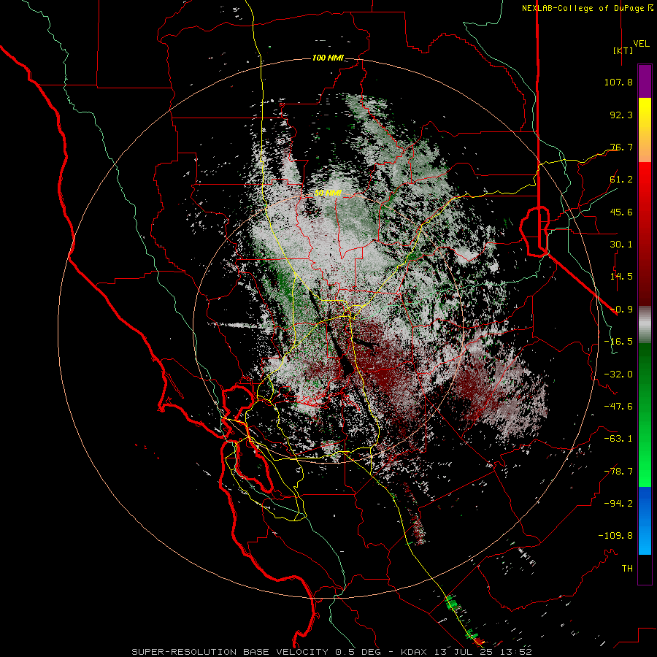Viewport: 657px width, 657px height.
Task: Click the yellow-orange segment of the color bar
Action: [x=645, y=130]
